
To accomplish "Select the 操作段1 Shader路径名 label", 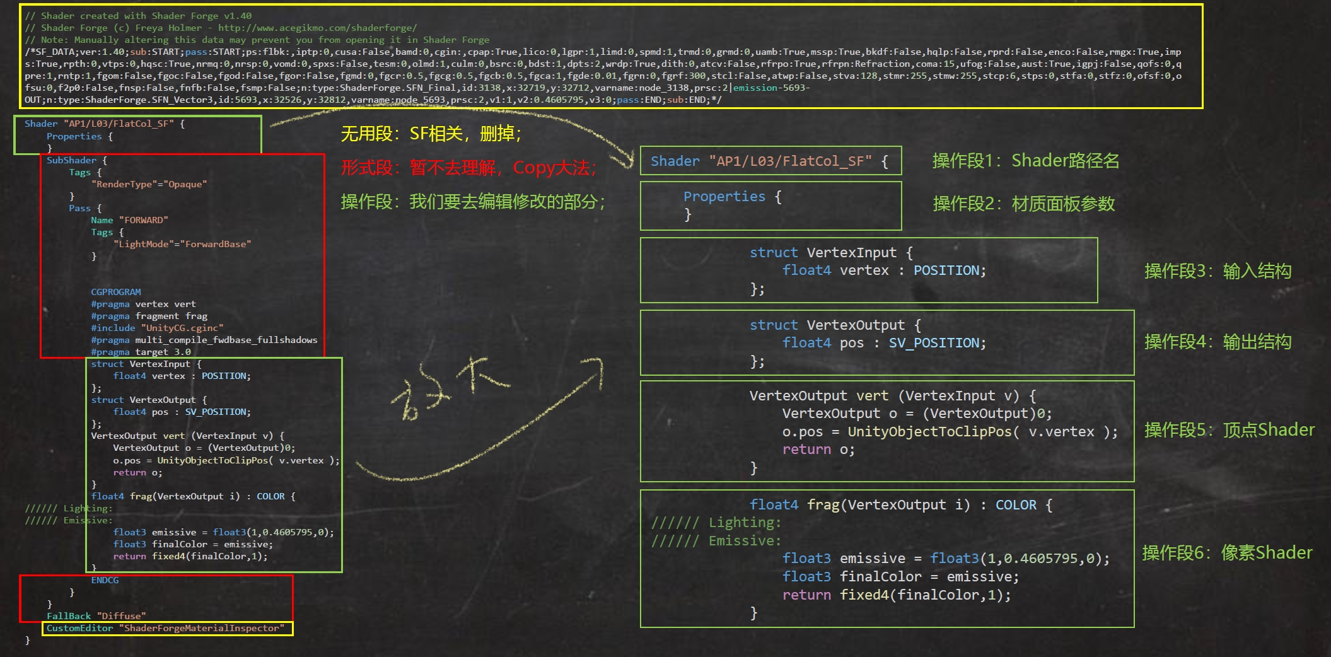I will [x=1025, y=161].
